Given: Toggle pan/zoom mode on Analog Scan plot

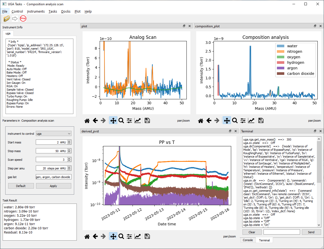Looking at the screenshot, I should click(x=113, y=120).
